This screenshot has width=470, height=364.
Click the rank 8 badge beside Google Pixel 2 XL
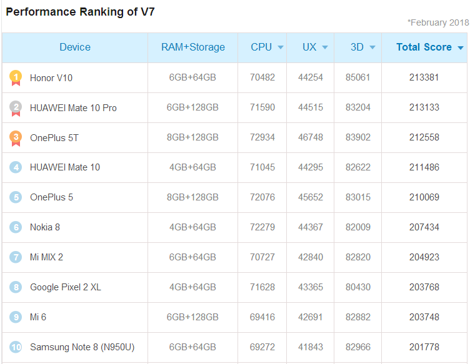point(16,287)
